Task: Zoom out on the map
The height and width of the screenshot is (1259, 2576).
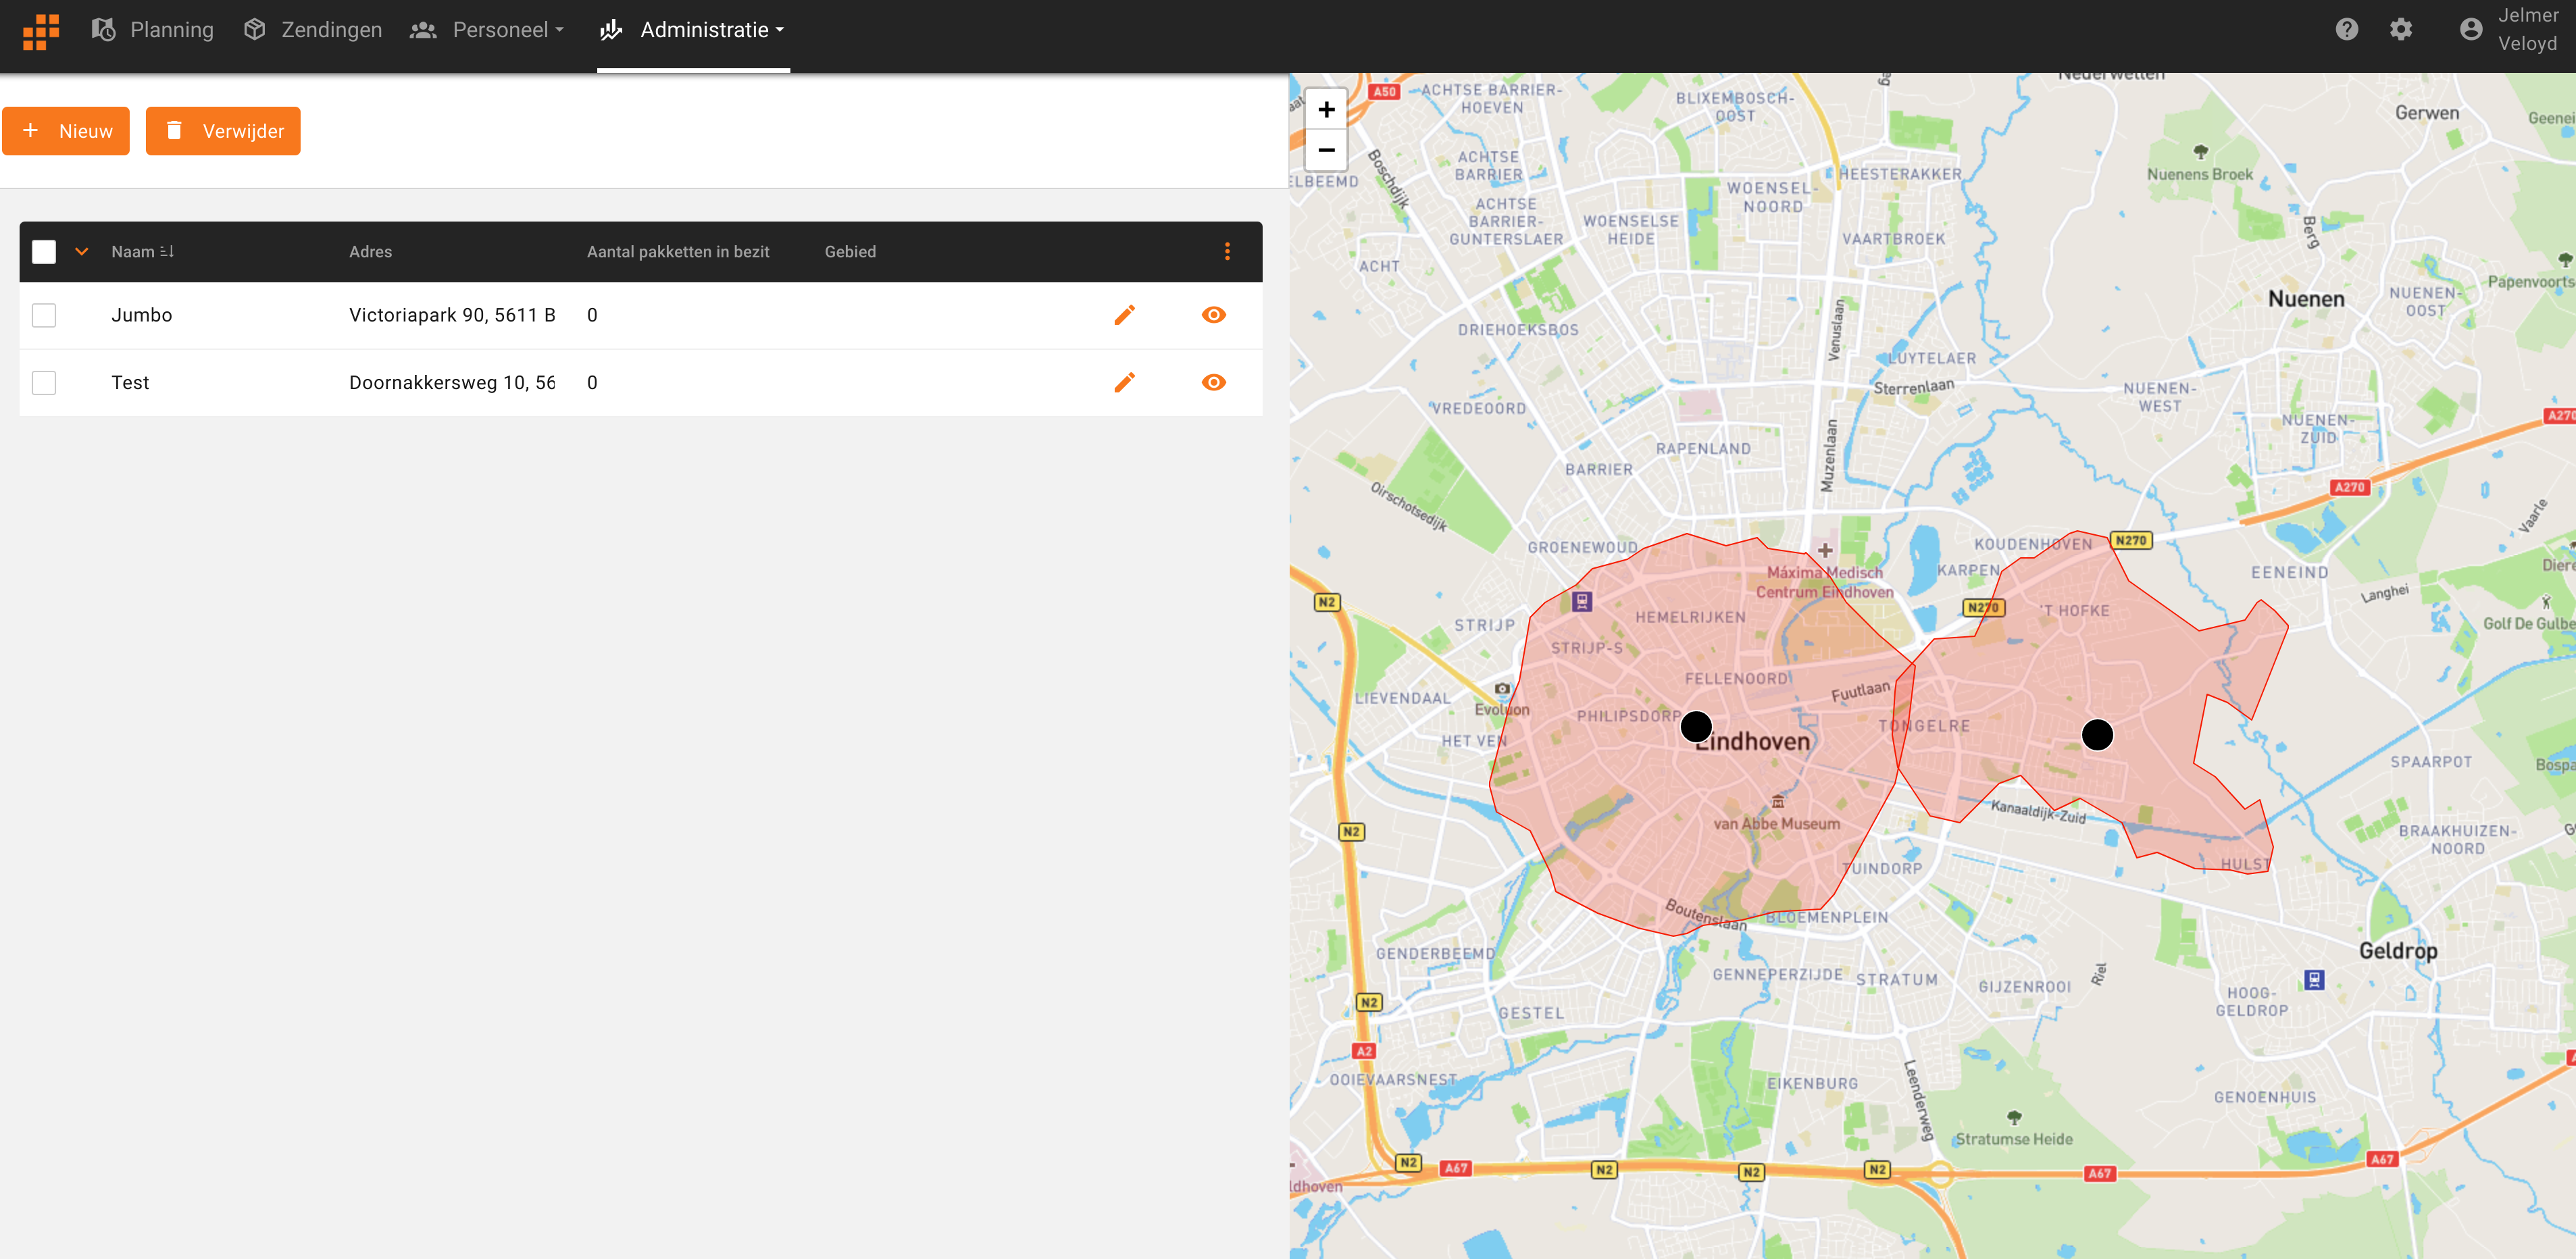Action: [x=1326, y=150]
